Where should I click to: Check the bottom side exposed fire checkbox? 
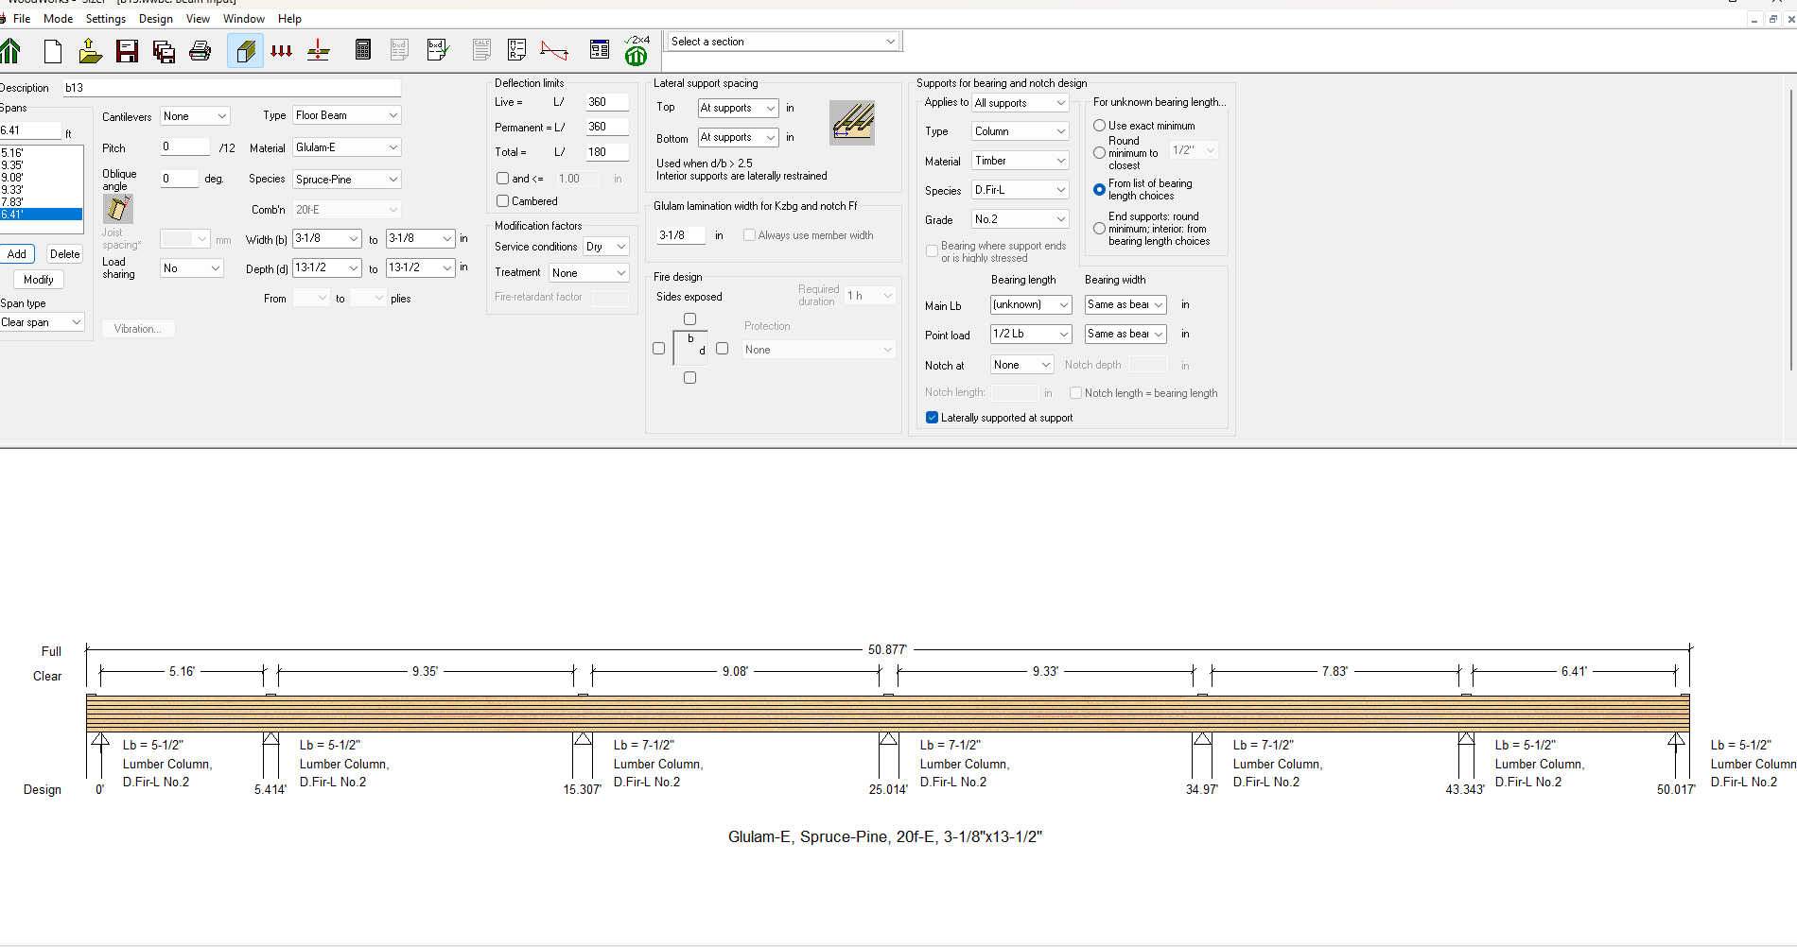689,378
